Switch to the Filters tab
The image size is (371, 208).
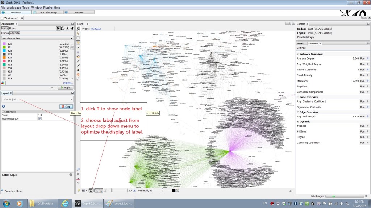[x=300, y=43]
